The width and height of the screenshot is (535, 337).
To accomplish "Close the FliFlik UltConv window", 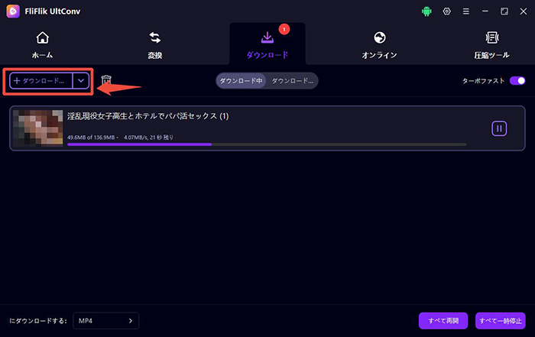I will [x=523, y=11].
